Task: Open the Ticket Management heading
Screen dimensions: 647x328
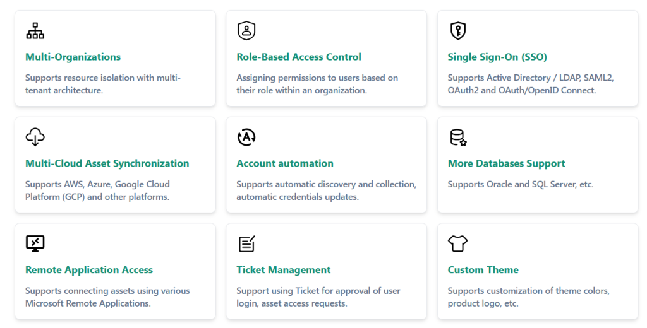Action: [284, 270]
